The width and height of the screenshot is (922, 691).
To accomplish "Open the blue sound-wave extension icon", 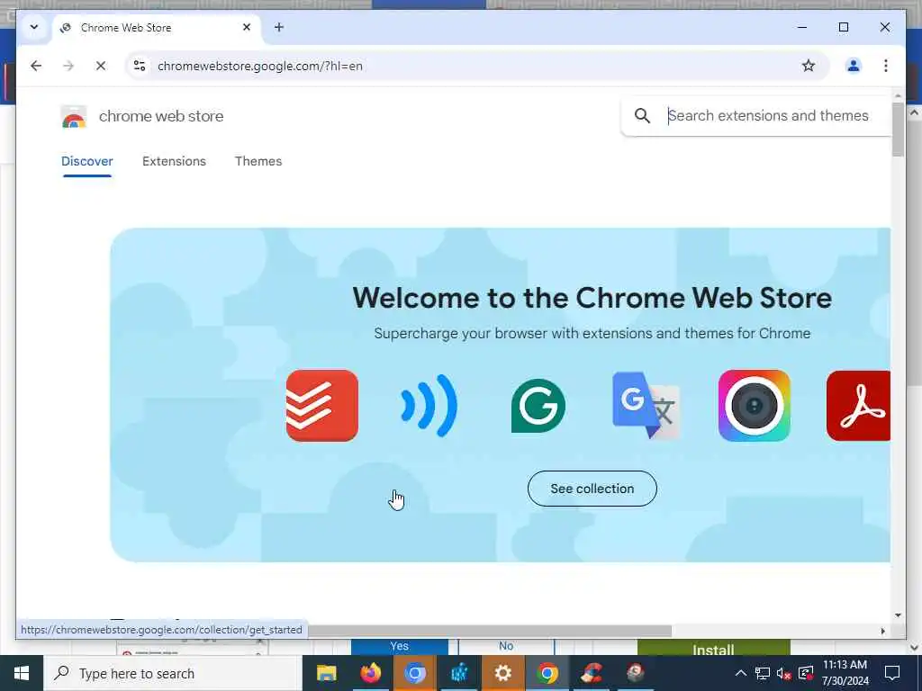I will [429, 406].
